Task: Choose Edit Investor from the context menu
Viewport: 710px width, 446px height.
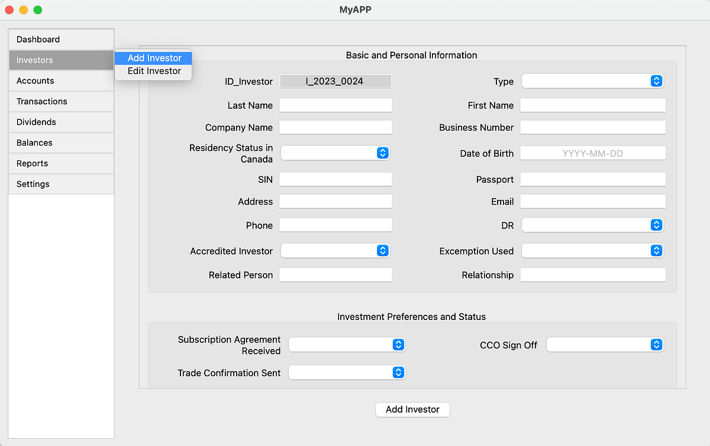Action: pos(153,71)
